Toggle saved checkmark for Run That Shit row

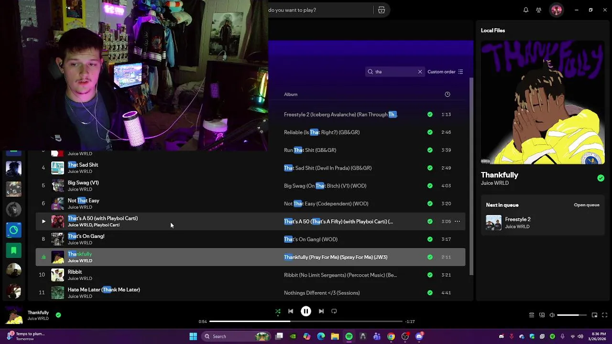tap(430, 150)
